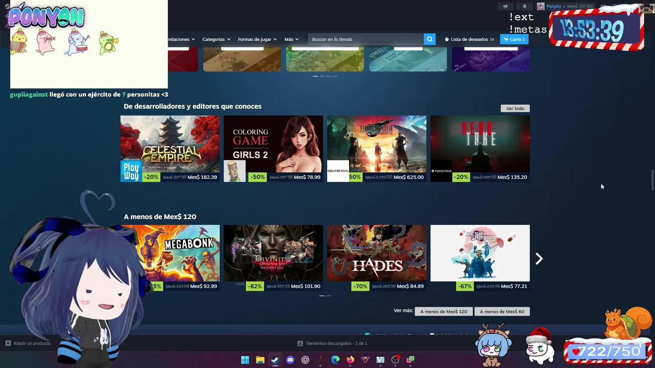
Task: Click the 'Vi' app icon in the taskbar
Action: click(x=380, y=360)
